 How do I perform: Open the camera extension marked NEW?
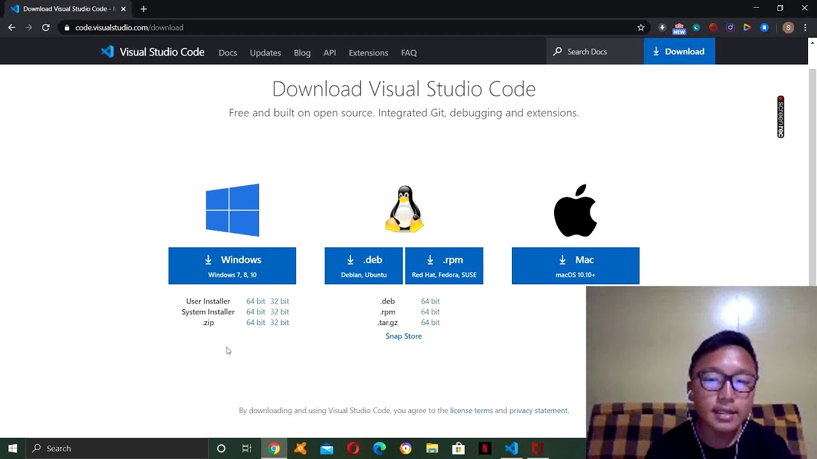coord(679,28)
